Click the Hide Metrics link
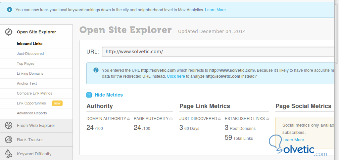339x160 pixels. [x=109, y=95]
